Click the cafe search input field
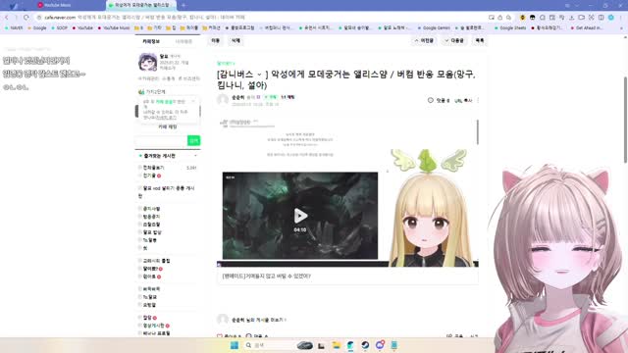The image size is (628, 353). (x=161, y=140)
